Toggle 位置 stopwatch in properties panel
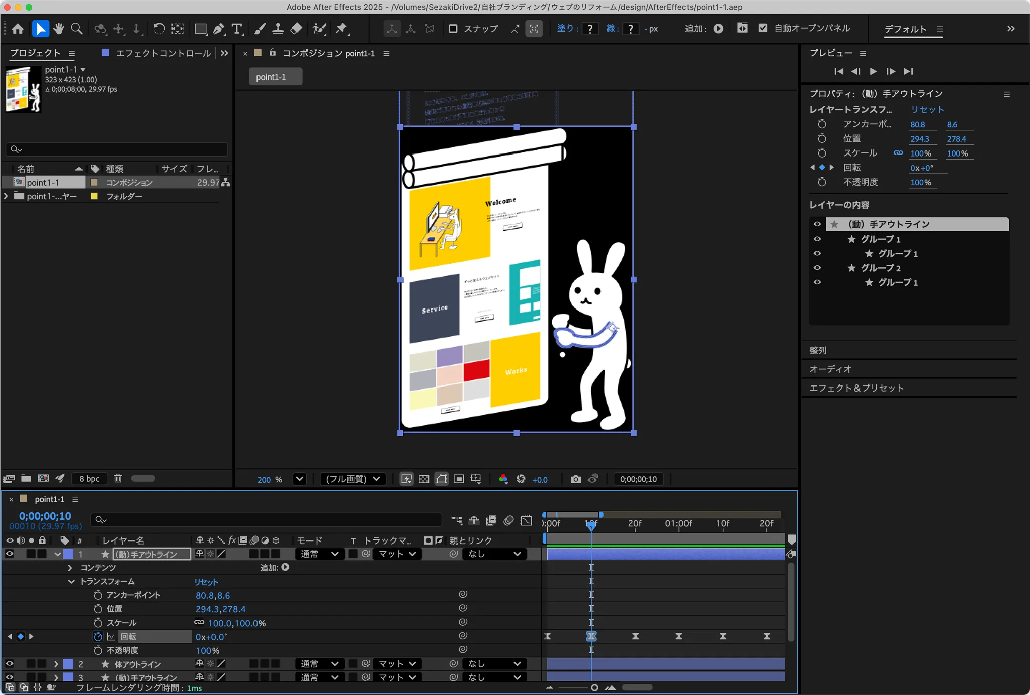Image resolution: width=1030 pixels, height=695 pixels. click(x=822, y=138)
